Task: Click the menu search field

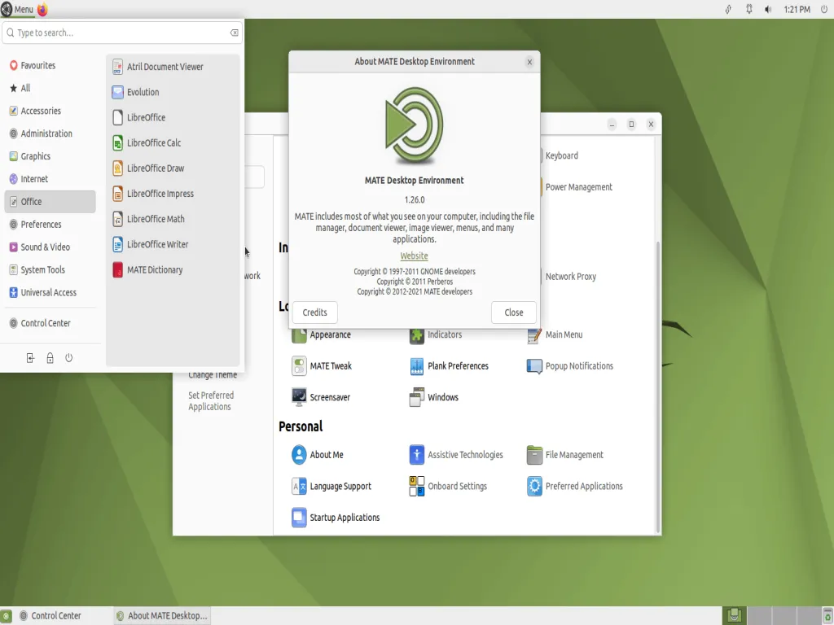Action: 122,33
